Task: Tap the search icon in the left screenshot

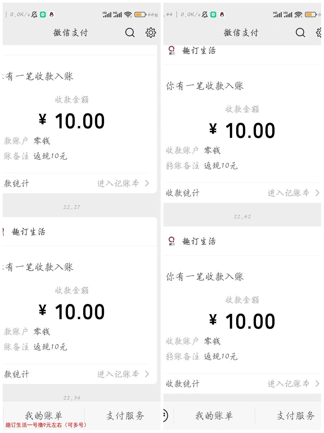Action: tap(130, 33)
